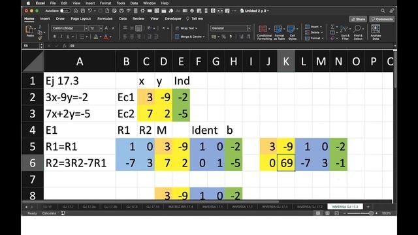Click the Home icon in quick access toolbar
Image resolution: width=418 pixels, height=235 pixels.
(x=76, y=11)
